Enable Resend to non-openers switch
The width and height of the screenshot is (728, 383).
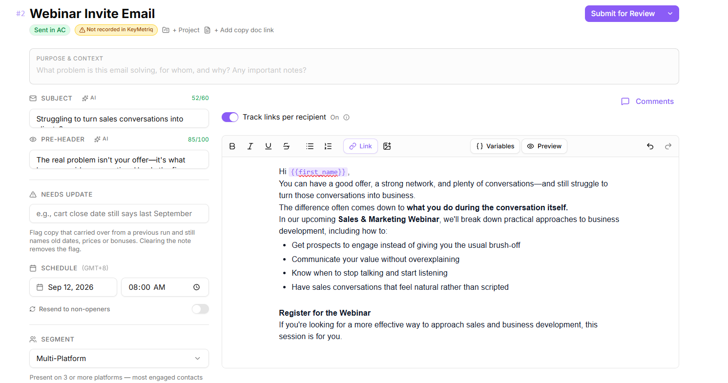200,309
